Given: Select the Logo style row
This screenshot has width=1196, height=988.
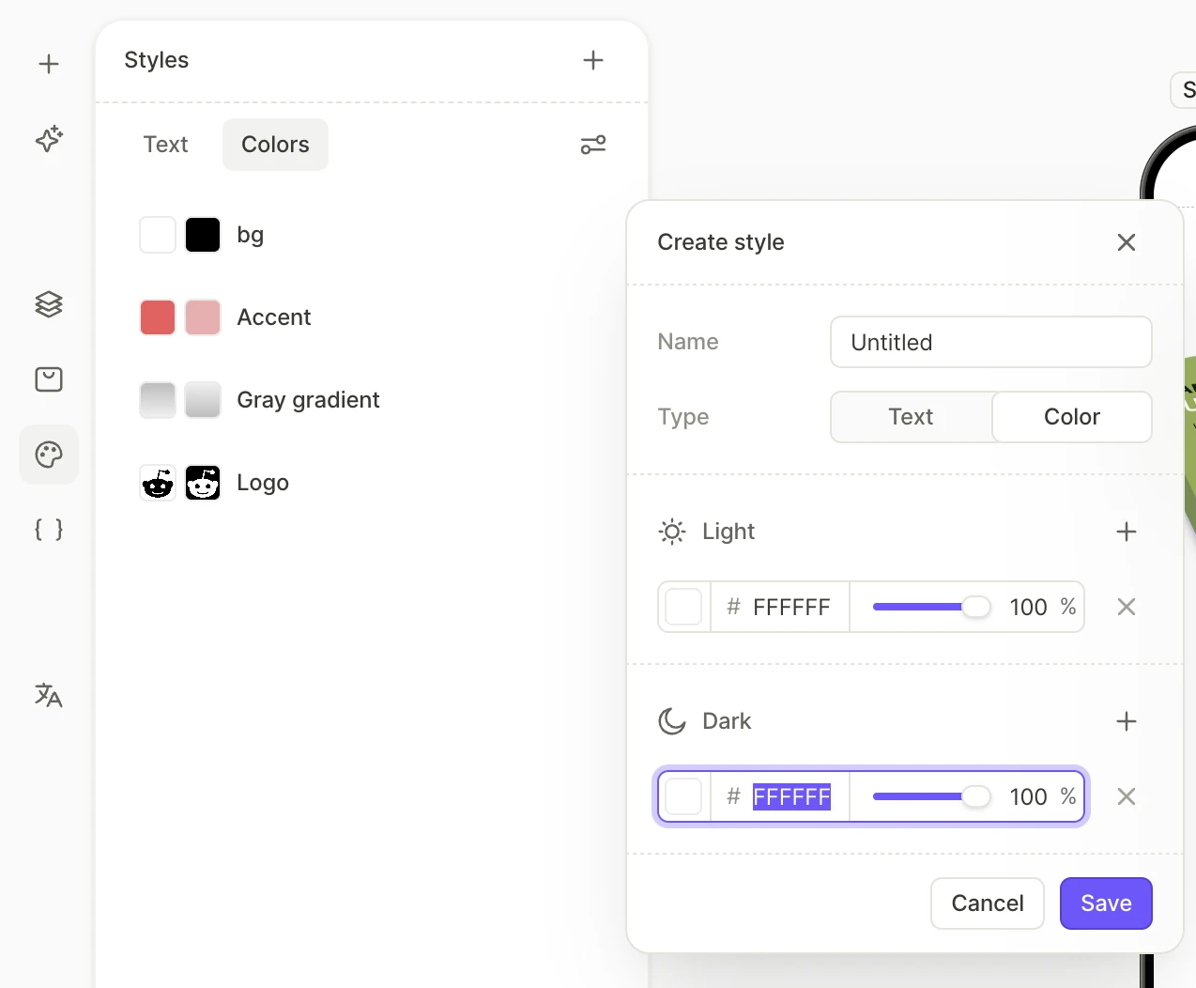Looking at the screenshot, I should pyautogui.click(x=263, y=483).
